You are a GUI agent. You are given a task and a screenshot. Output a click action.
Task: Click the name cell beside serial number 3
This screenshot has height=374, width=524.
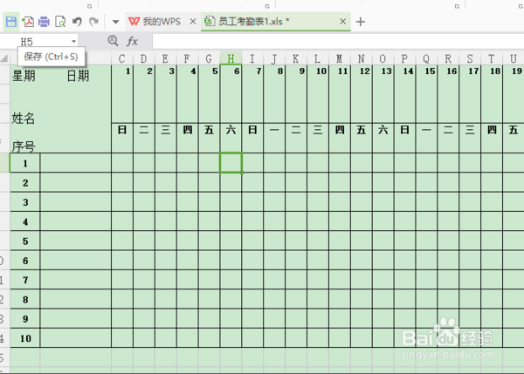tap(75, 202)
